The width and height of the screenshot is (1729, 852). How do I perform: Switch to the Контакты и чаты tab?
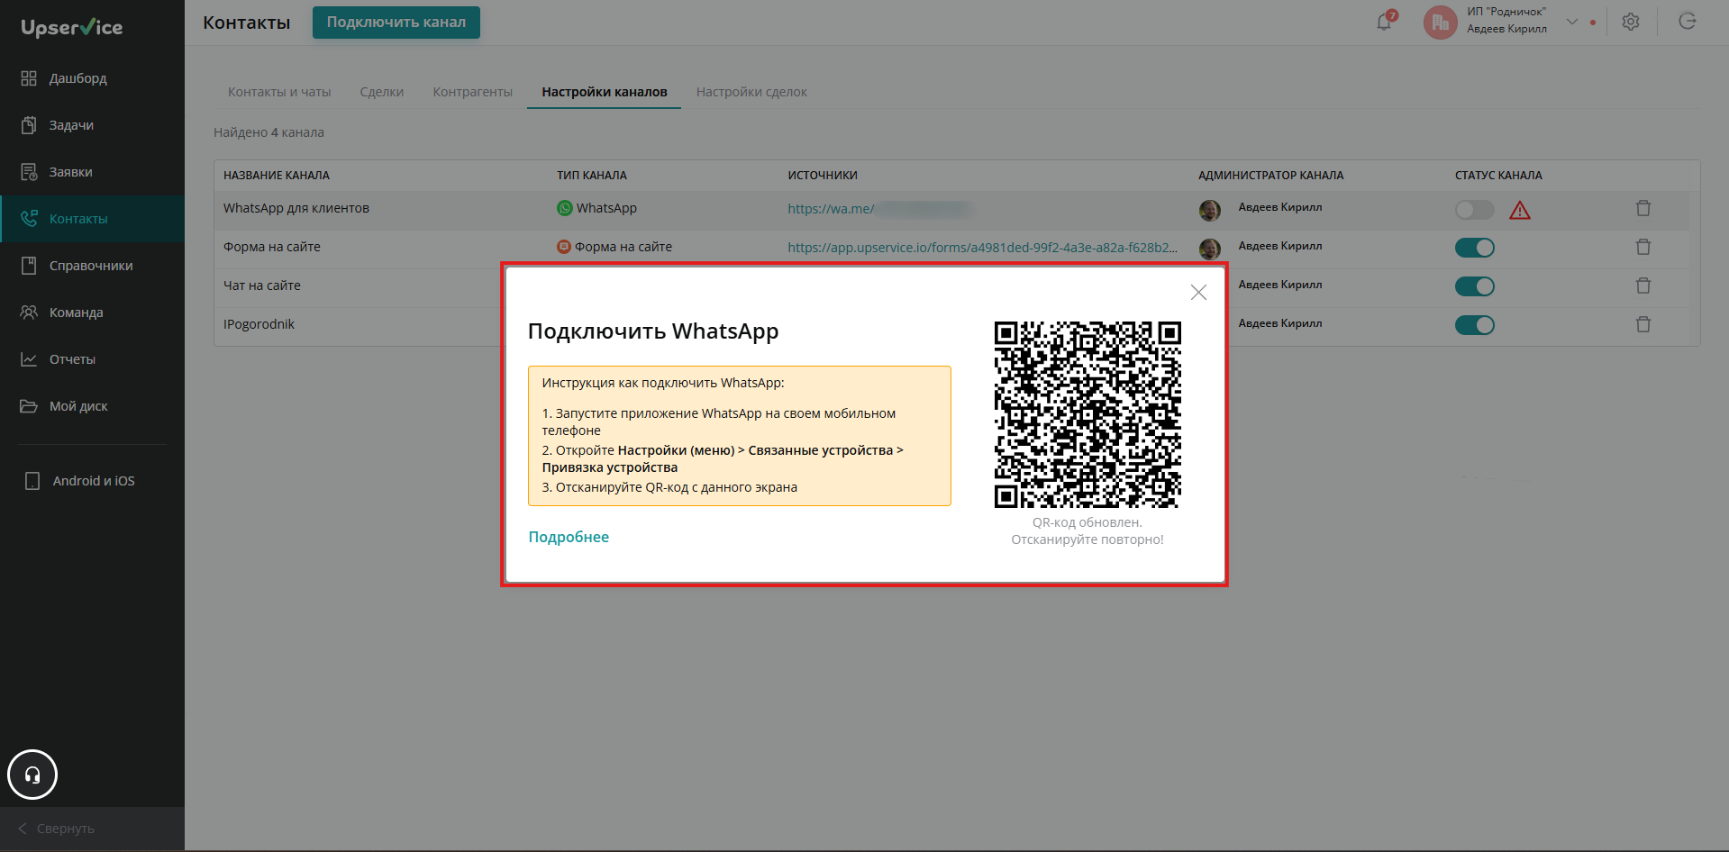click(279, 92)
